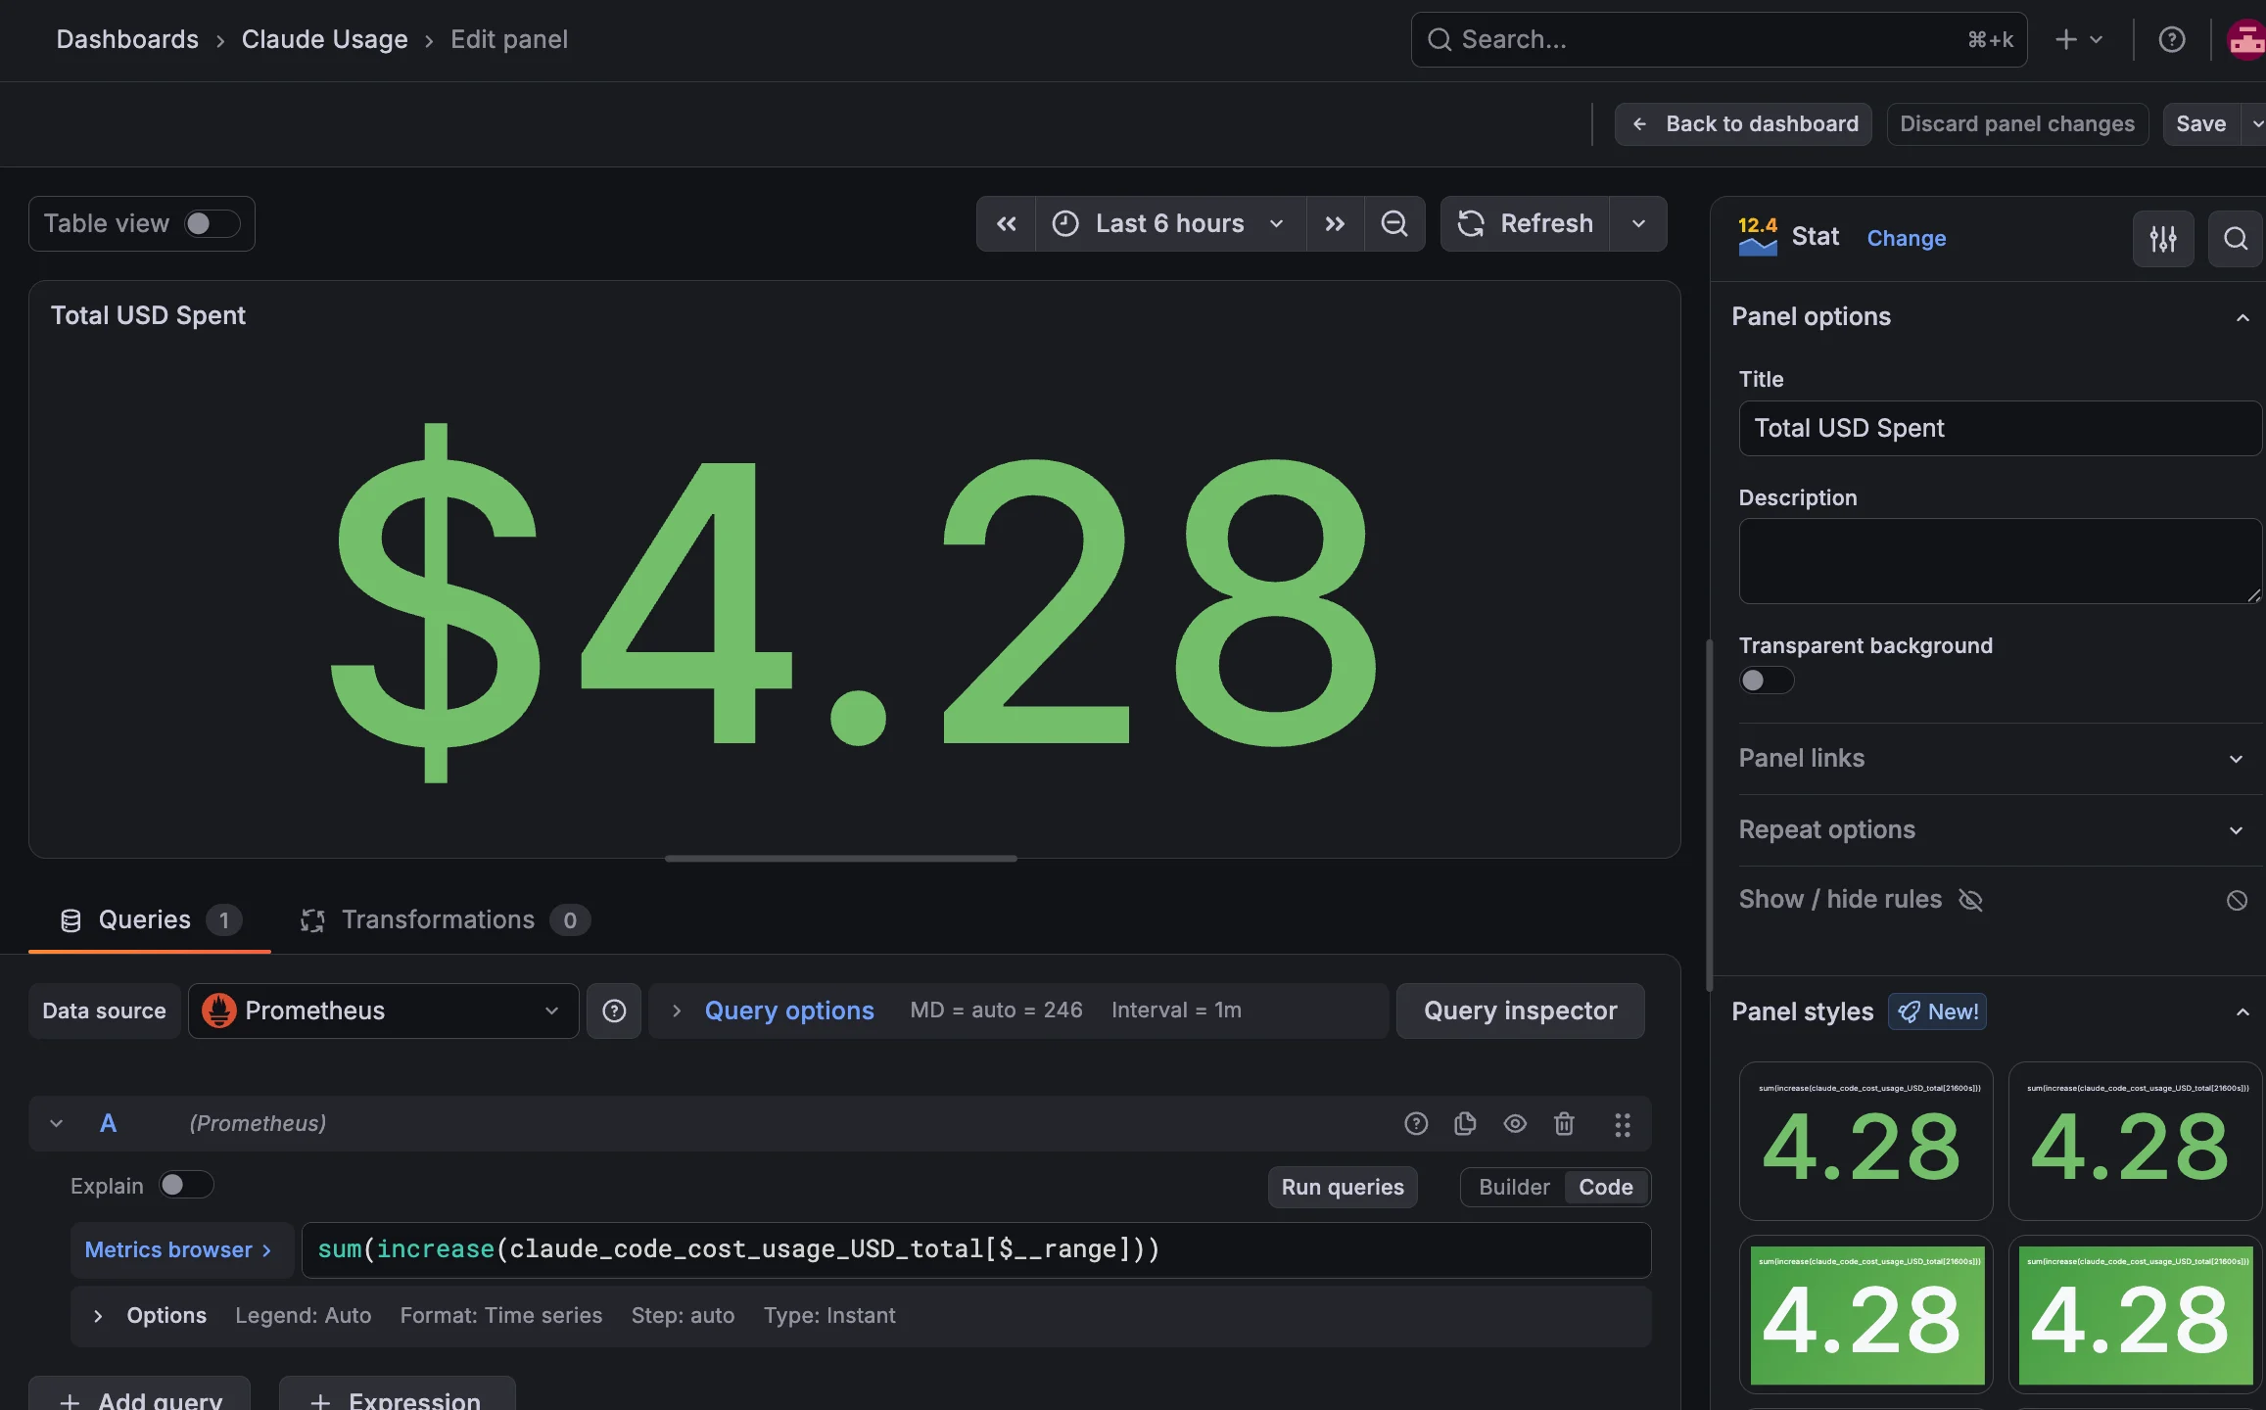The width and height of the screenshot is (2266, 1410).
Task: Select second green-background panel style thumbnail
Action: [2135, 1315]
